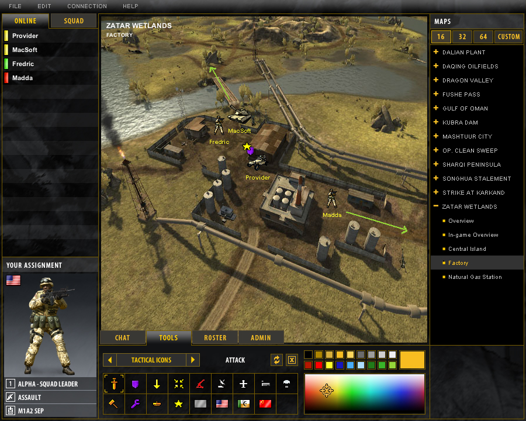Image resolution: width=526 pixels, height=421 pixels.
Task: Select the 16 player map size
Action: [441, 37]
